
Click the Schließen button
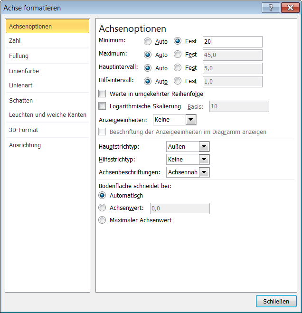click(x=276, y=301)
